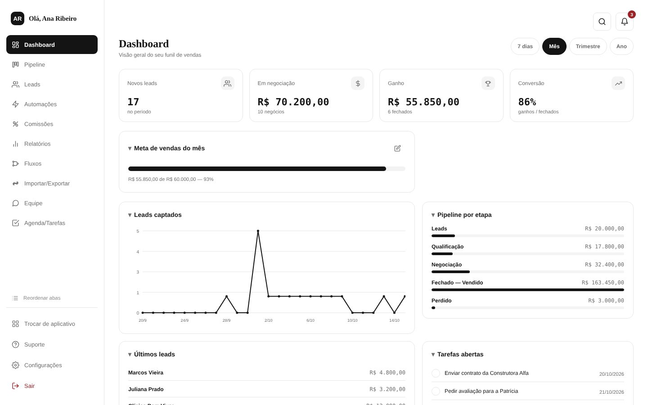Click task due date '21/10/2026'
This screenshot has height=405, width=648.
tap(612, 392)
